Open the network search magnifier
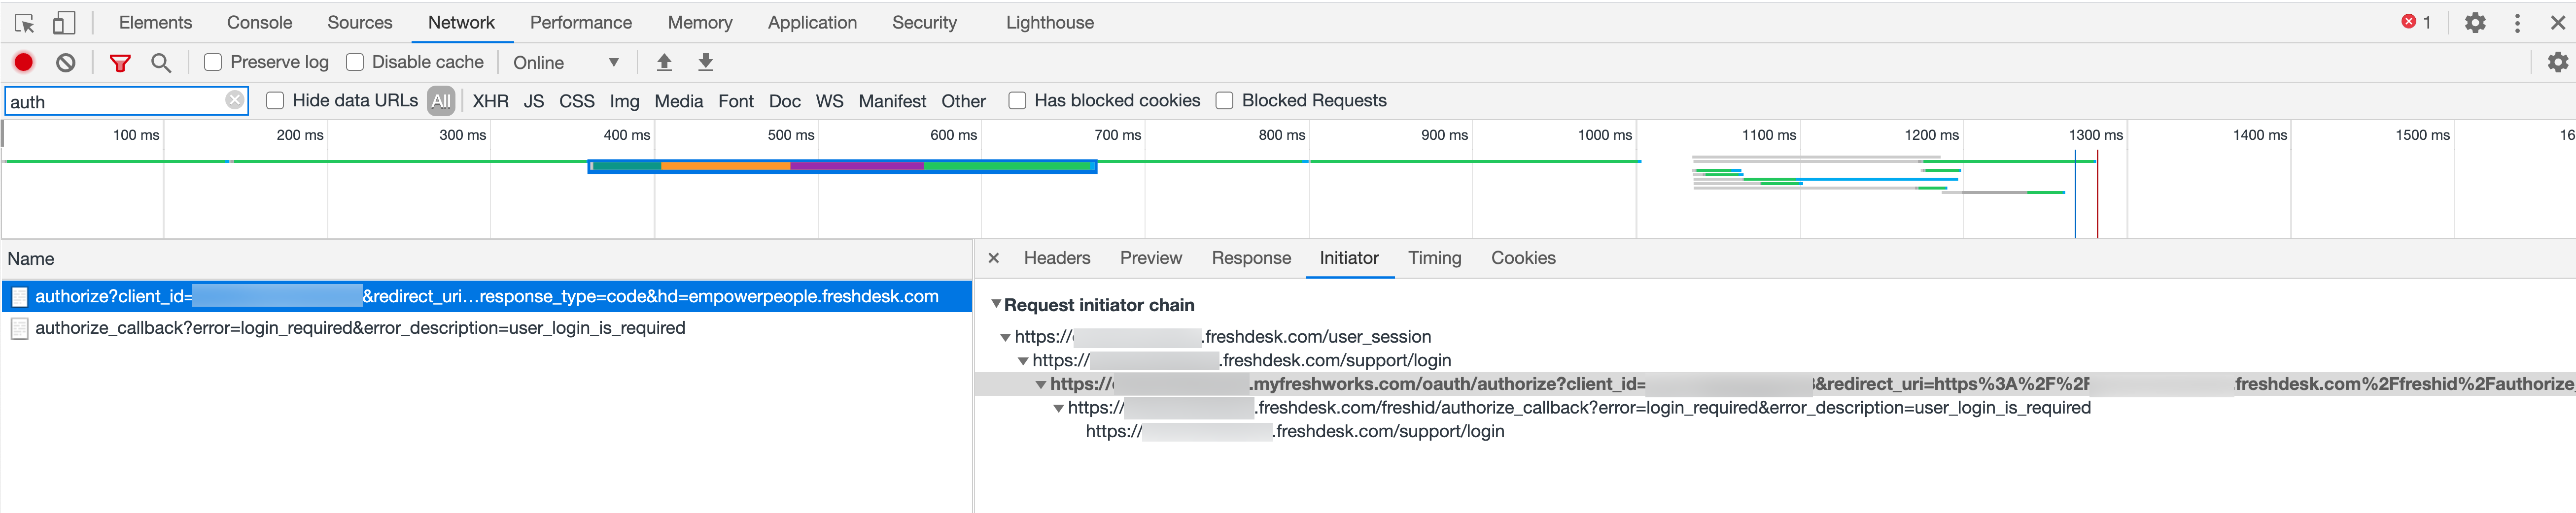The height and width of the screenshot is (513, 2576). click(161, 63)
